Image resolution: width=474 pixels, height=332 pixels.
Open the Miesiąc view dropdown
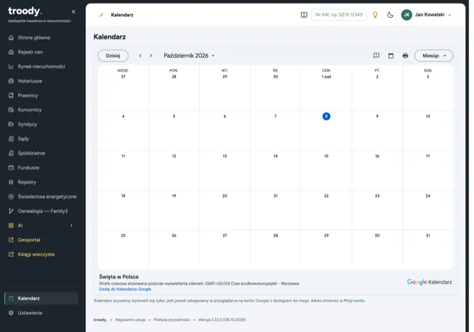click(x=434, y=56)
